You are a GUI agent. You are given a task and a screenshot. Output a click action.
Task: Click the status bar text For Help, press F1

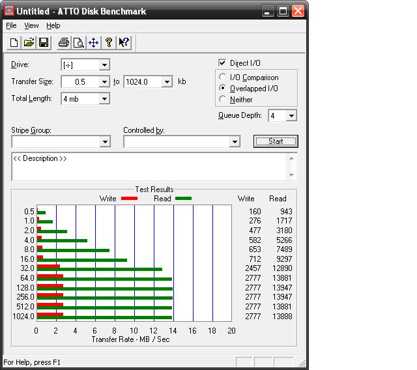(32, 362)
